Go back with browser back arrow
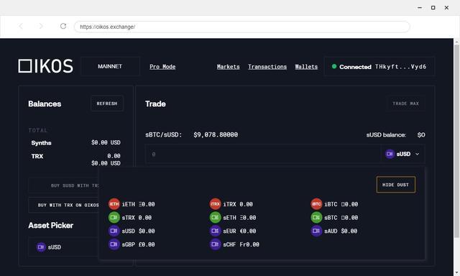This screenshot has width=460, height=276. (x=21, y=26)
